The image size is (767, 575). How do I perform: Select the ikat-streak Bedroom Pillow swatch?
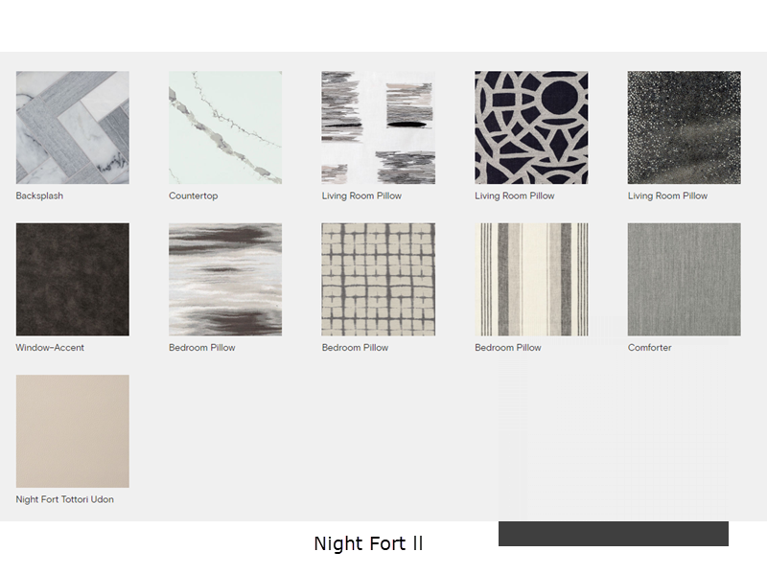tap(225, 279)
